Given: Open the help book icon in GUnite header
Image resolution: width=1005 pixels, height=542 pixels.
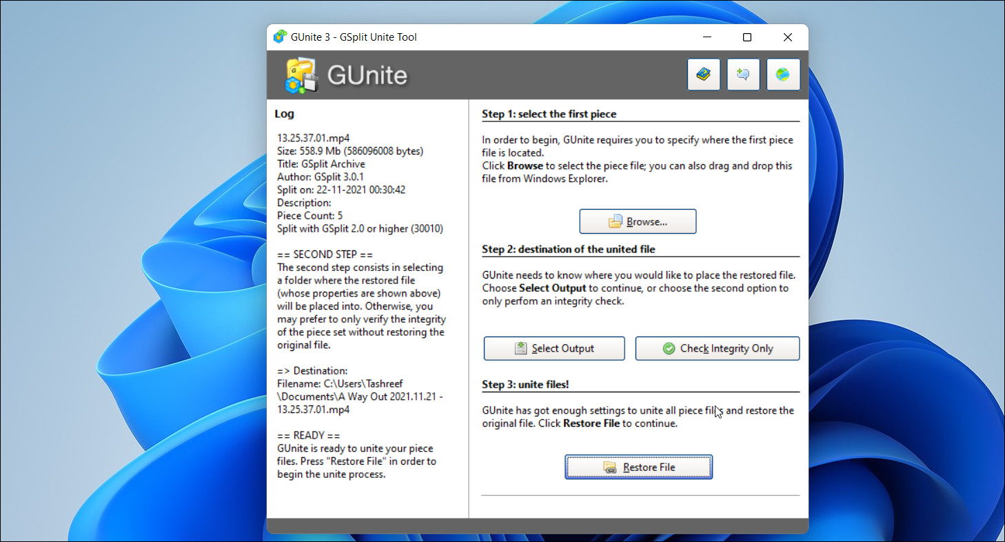Looking at the screenshot, I should [704, 74].
